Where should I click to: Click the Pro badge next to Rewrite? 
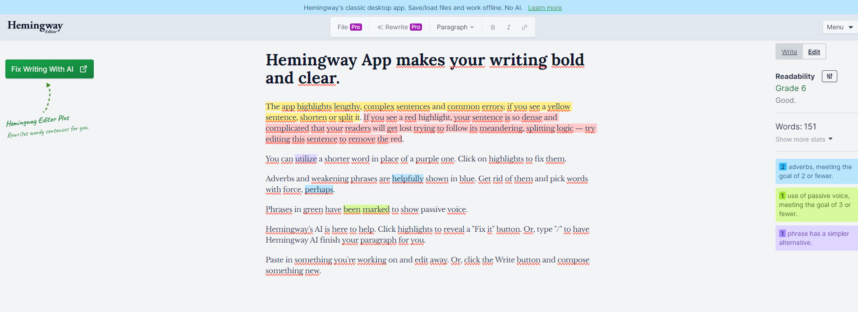click(416, 27)
